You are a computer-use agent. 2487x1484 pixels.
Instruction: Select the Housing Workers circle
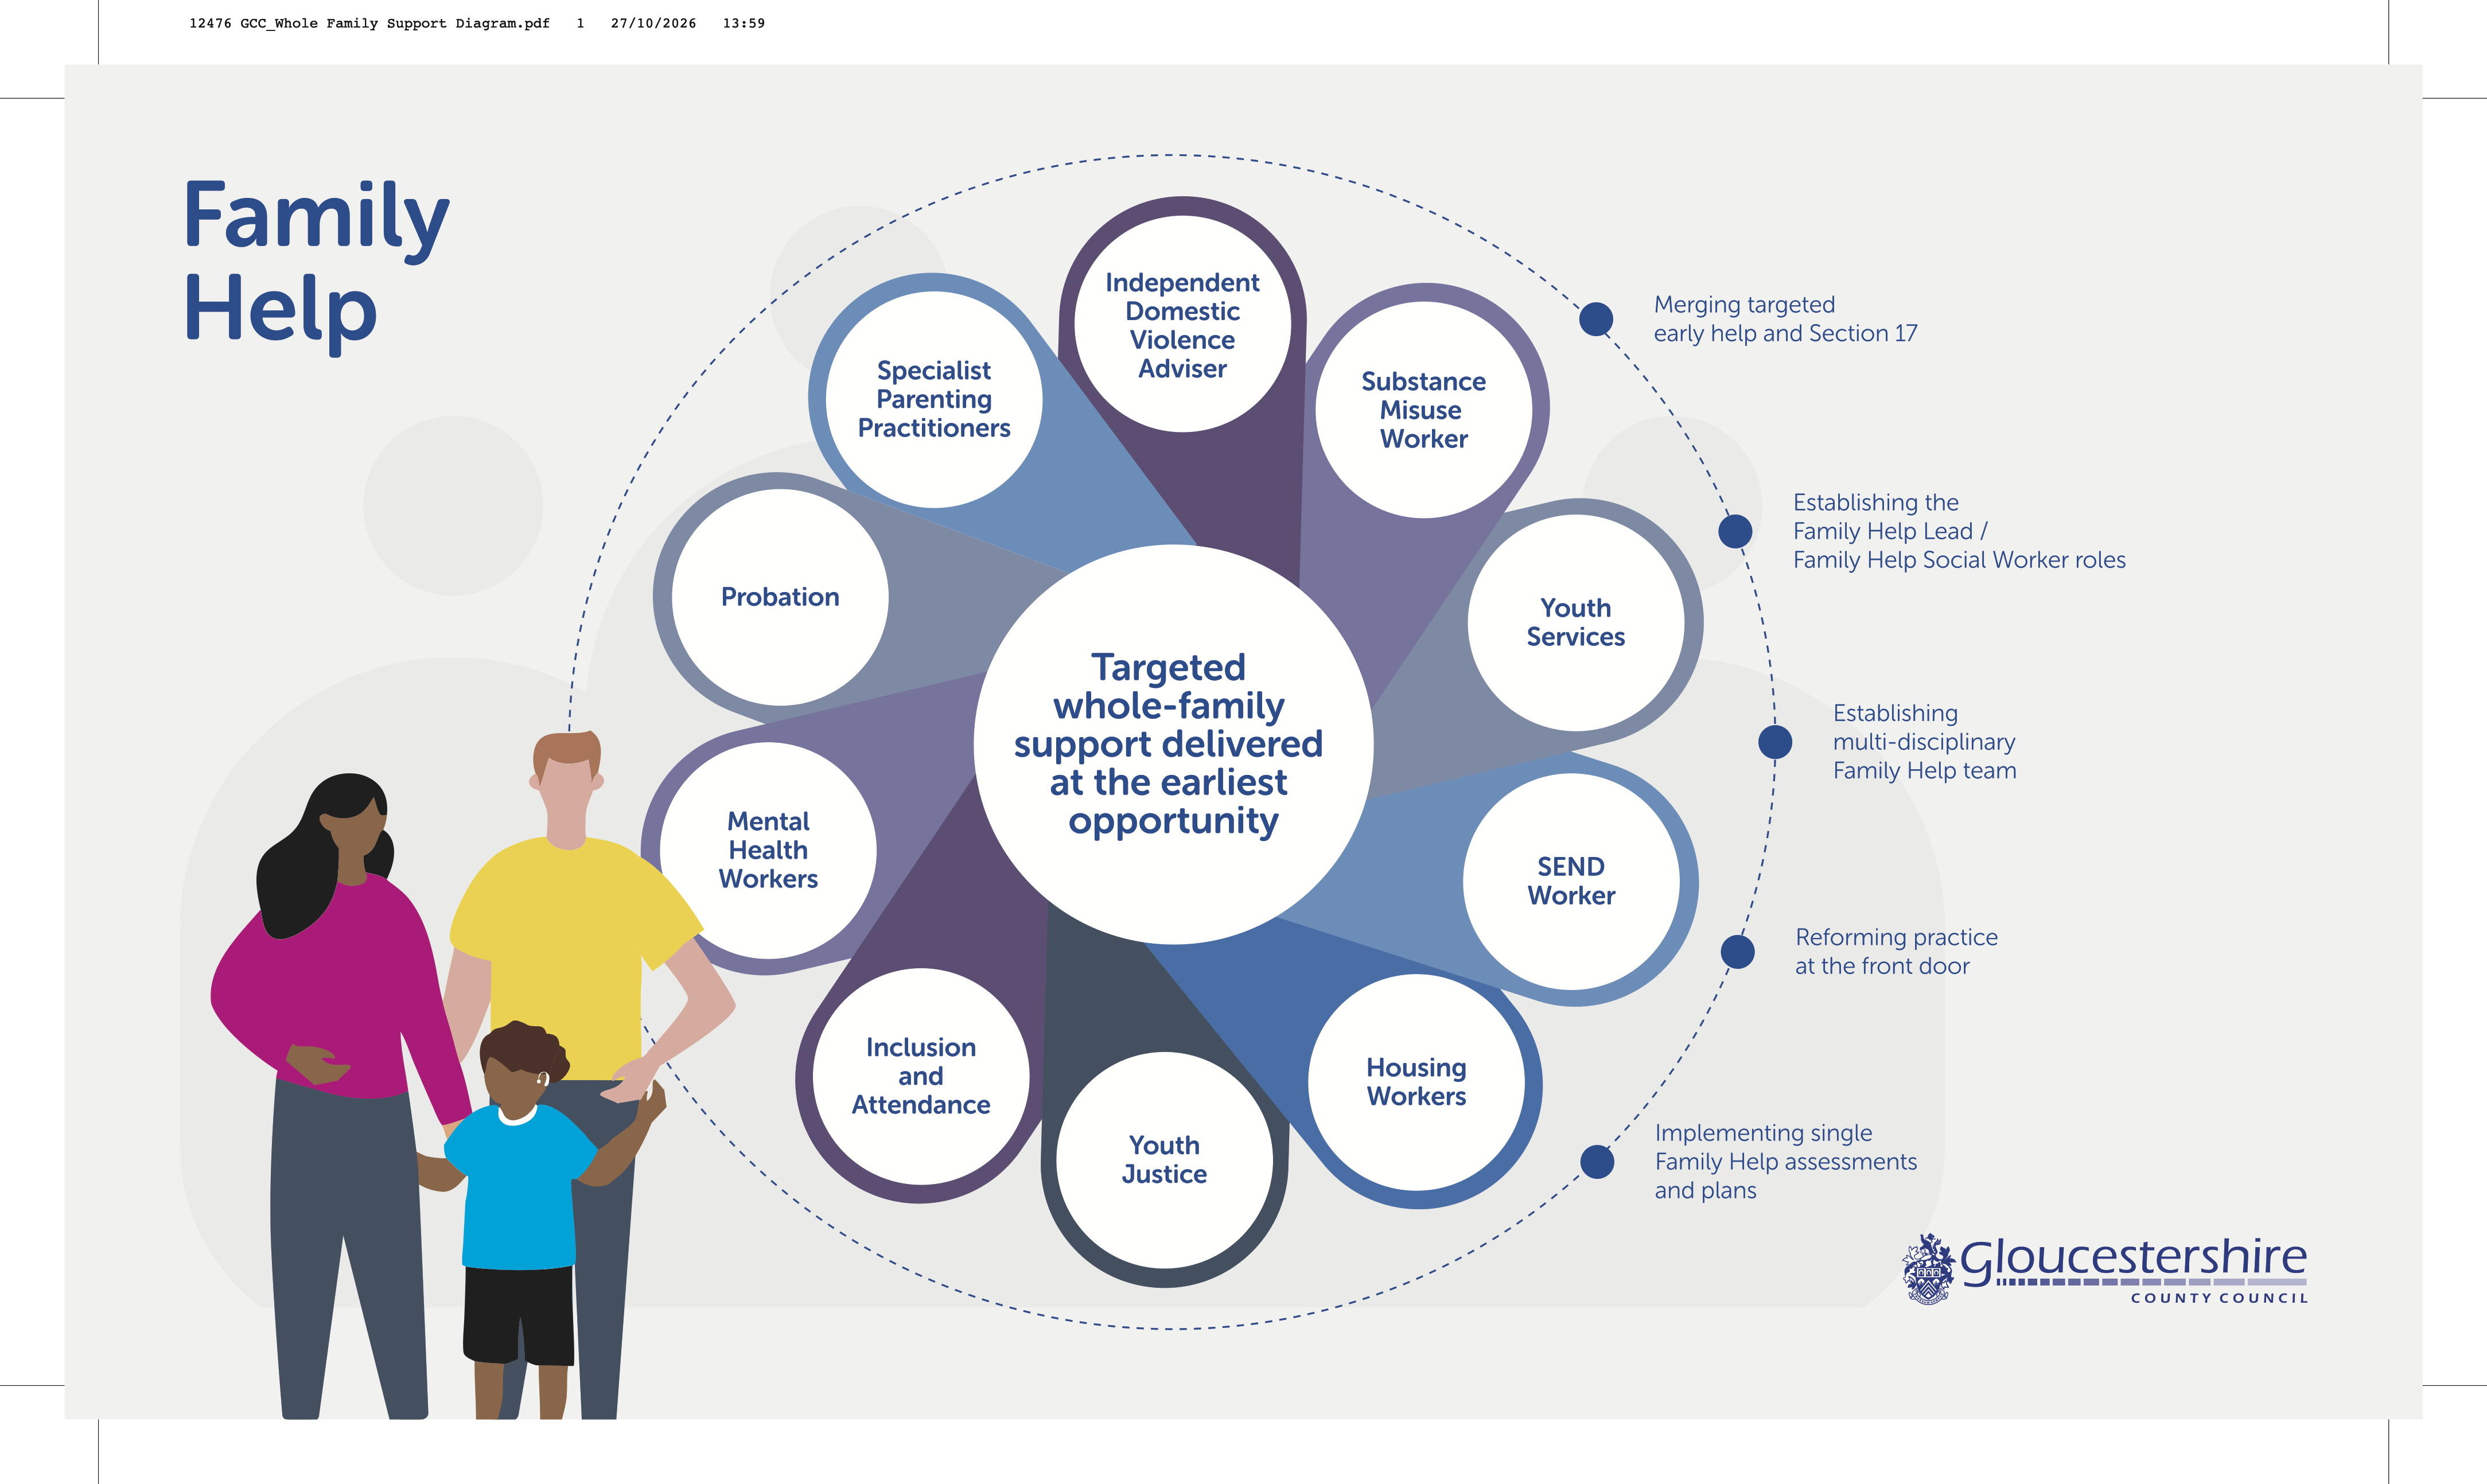point(1416,1082)
